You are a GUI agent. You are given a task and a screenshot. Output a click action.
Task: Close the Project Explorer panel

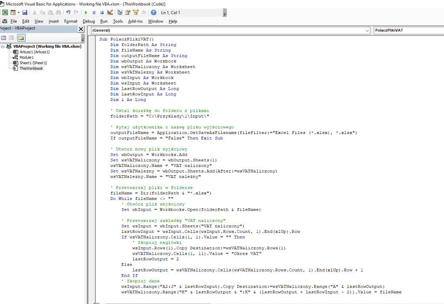tap(81, 29)
